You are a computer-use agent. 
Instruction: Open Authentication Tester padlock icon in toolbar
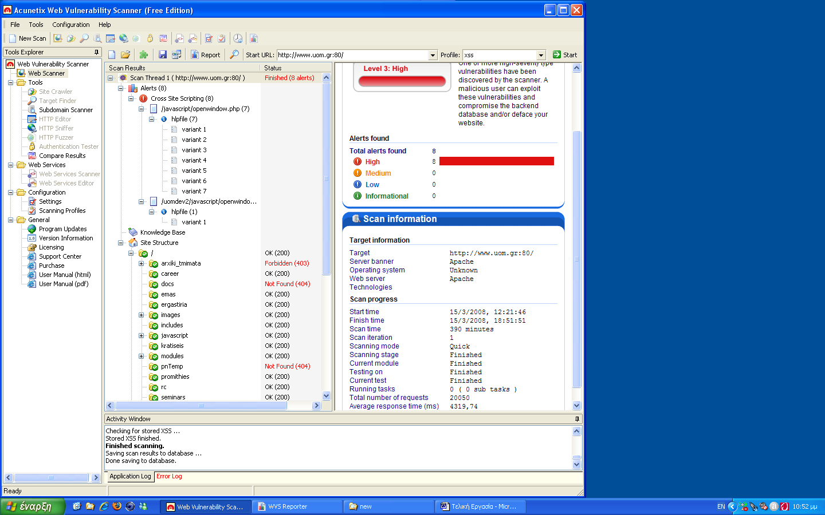coord(150,38)
